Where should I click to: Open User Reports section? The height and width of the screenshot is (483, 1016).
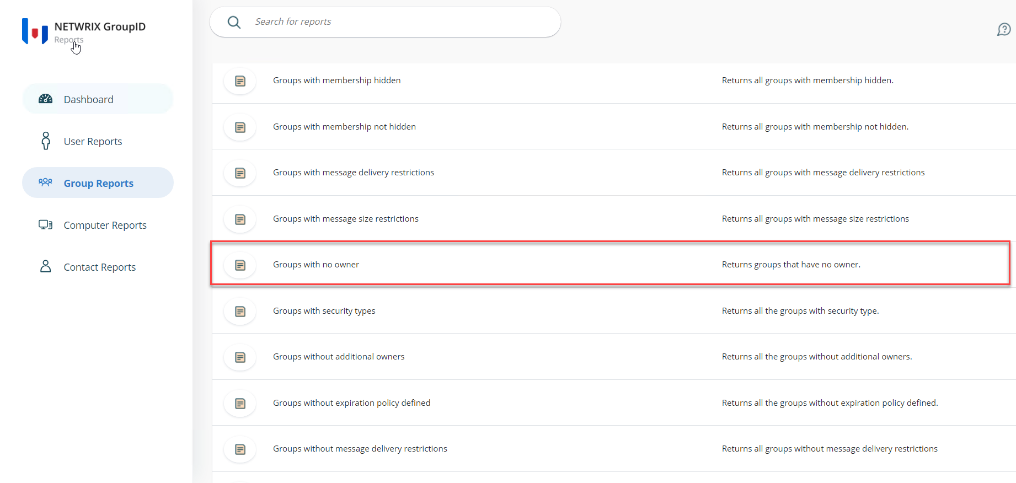[98, 141]
